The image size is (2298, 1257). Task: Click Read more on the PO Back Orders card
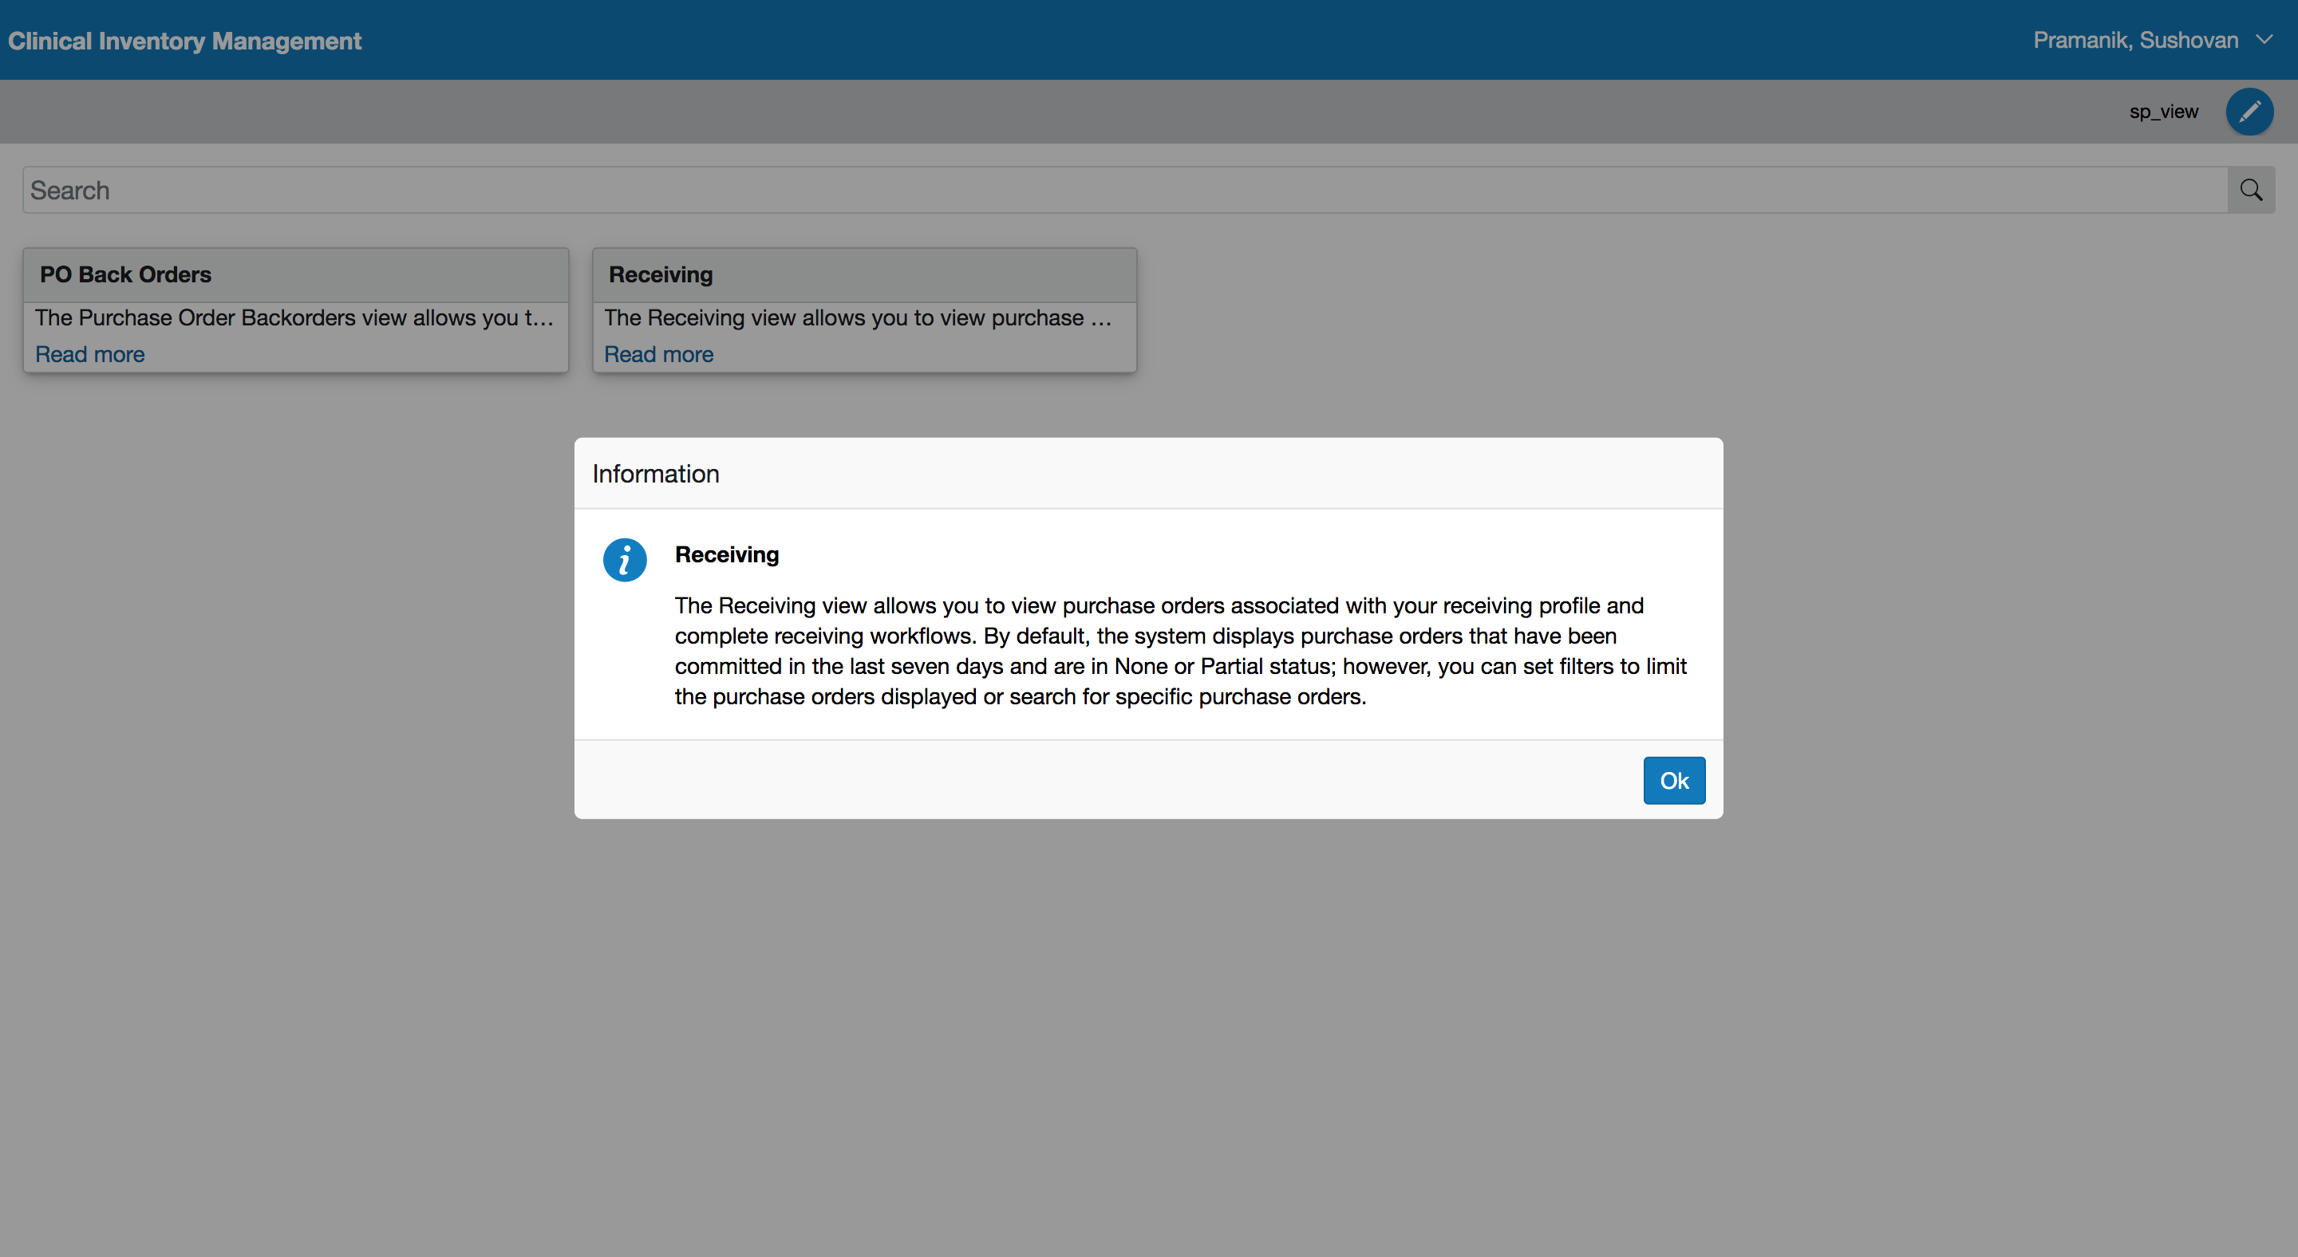[89, 354]
